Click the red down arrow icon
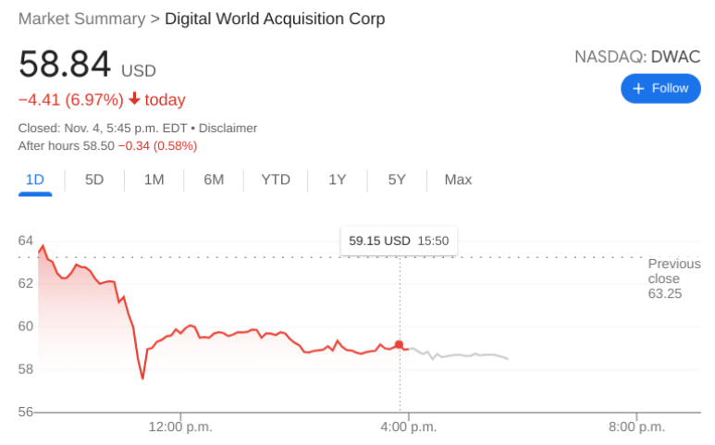 tap(134, 100)
